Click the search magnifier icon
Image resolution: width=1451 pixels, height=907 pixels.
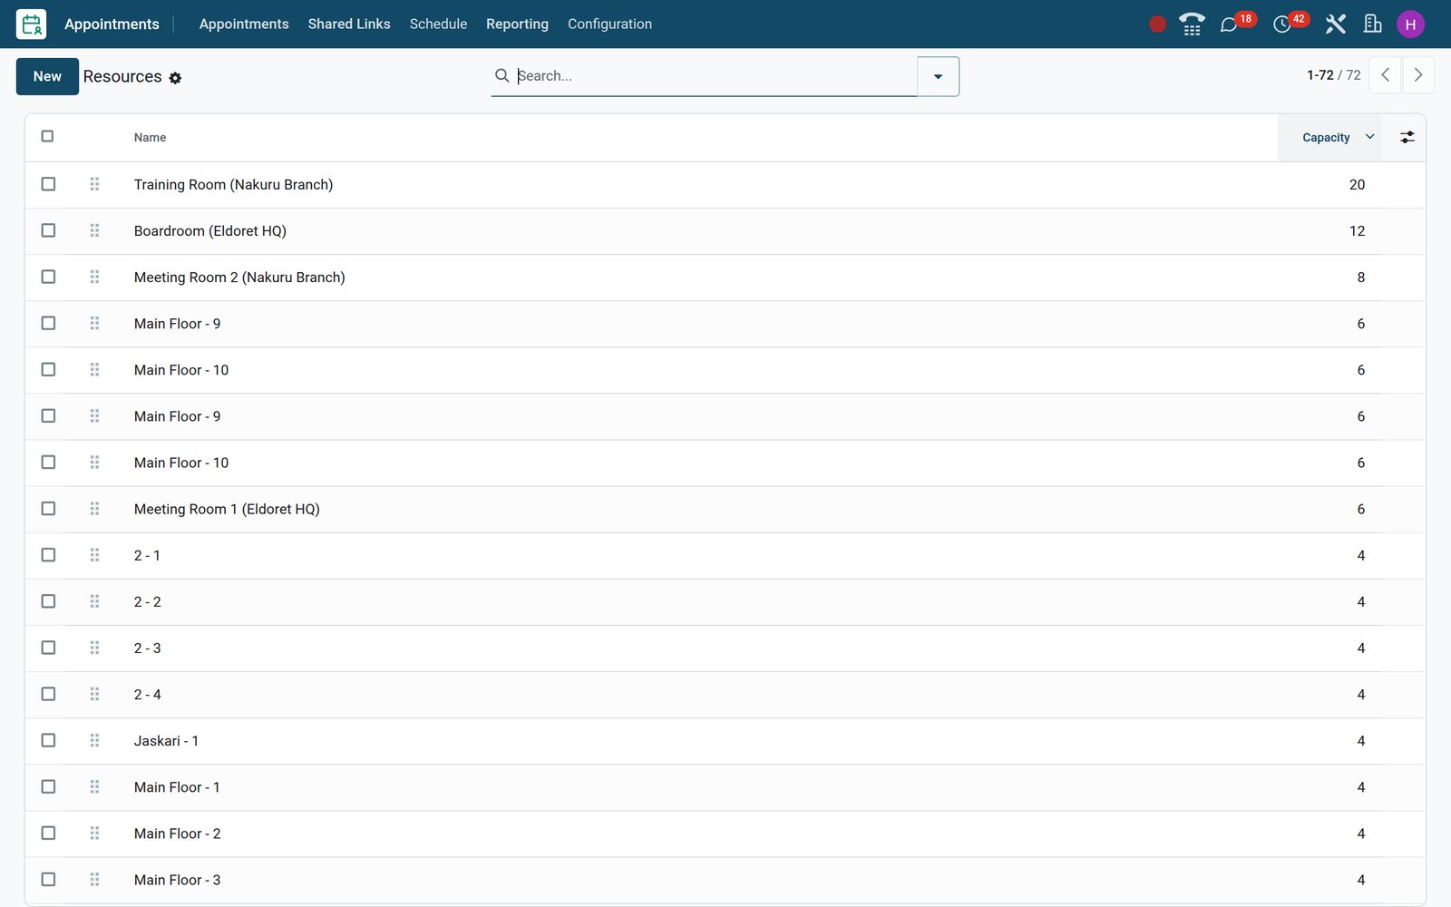tap(502, 75)
